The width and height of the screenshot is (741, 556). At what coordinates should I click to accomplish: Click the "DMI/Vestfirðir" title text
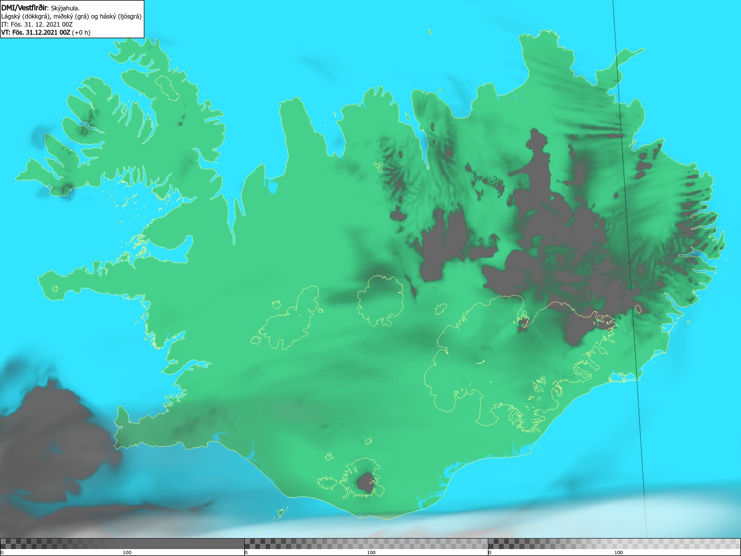pos(24,8)
